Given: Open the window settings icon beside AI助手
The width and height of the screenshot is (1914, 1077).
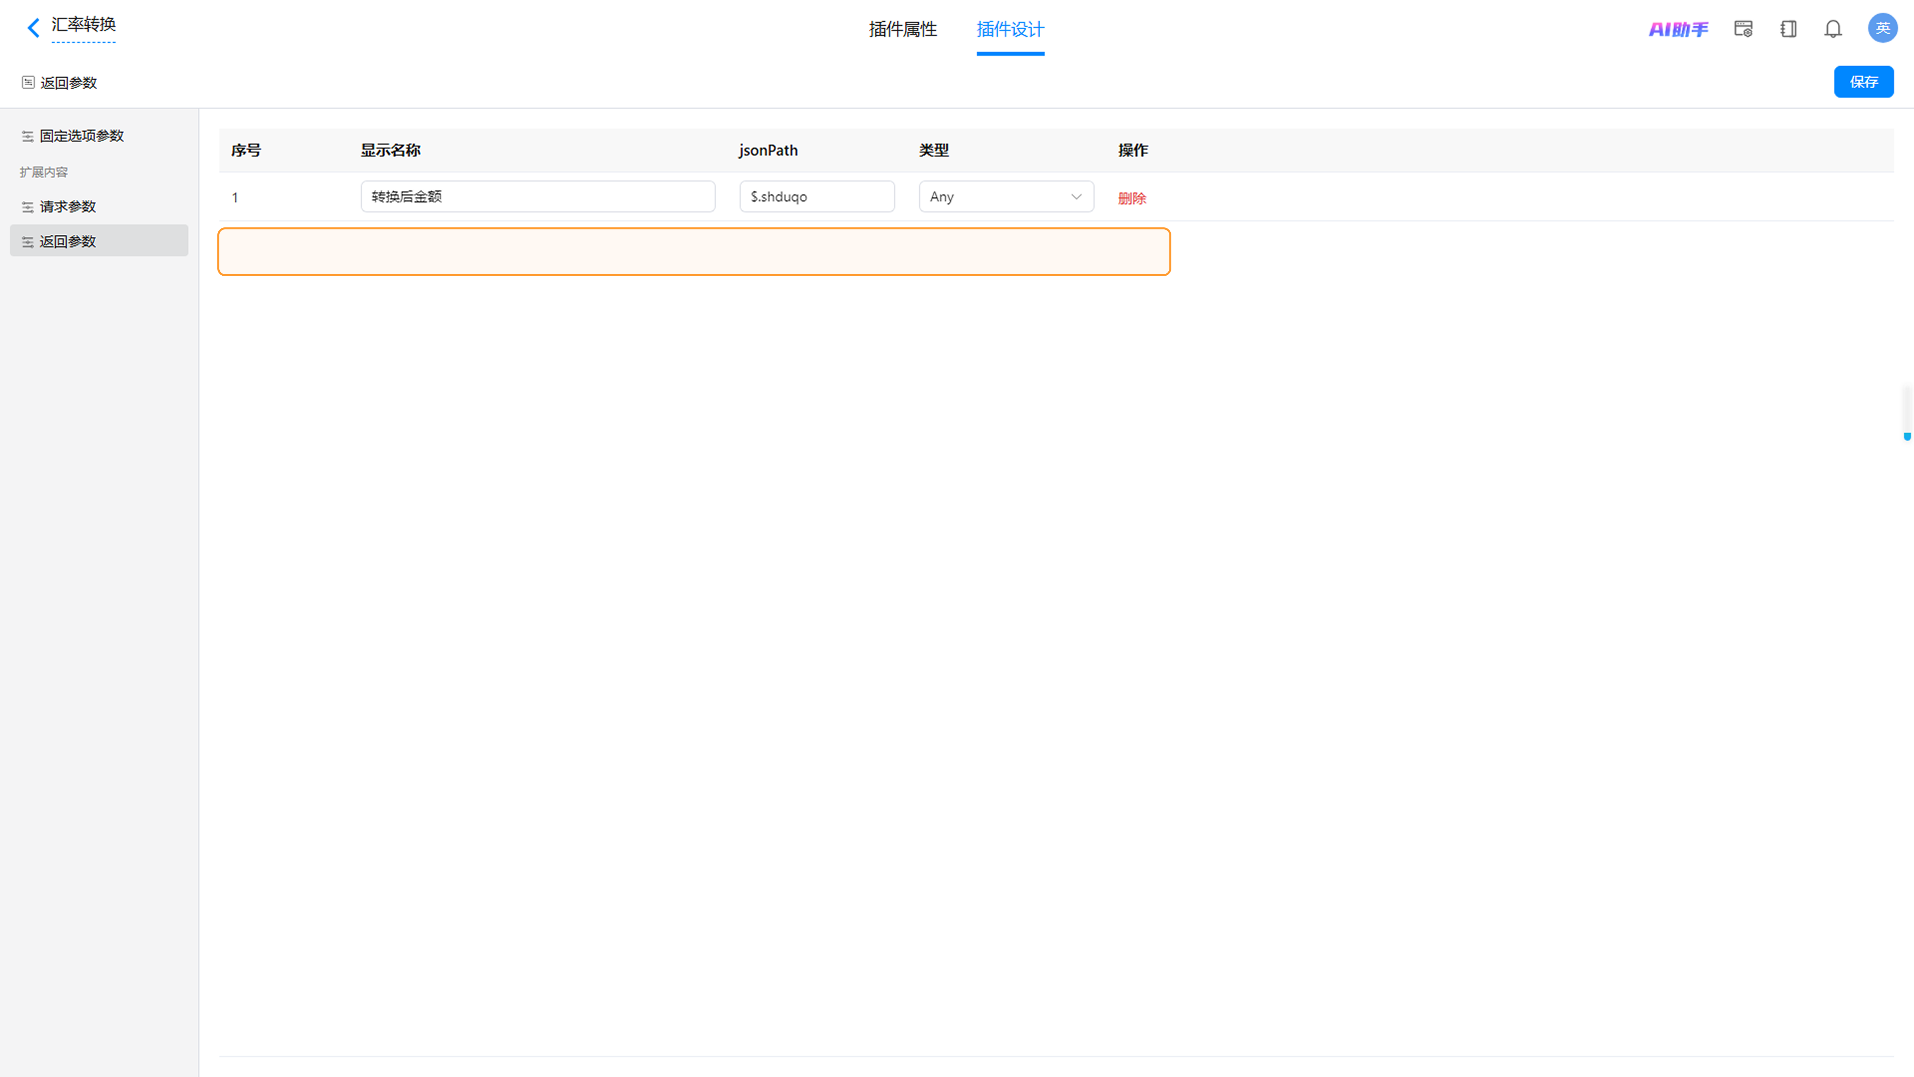Looking at the screenshot, I should point(1743,29).
